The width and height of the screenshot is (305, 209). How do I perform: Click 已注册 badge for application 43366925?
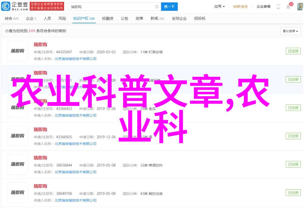coord(293,136)
